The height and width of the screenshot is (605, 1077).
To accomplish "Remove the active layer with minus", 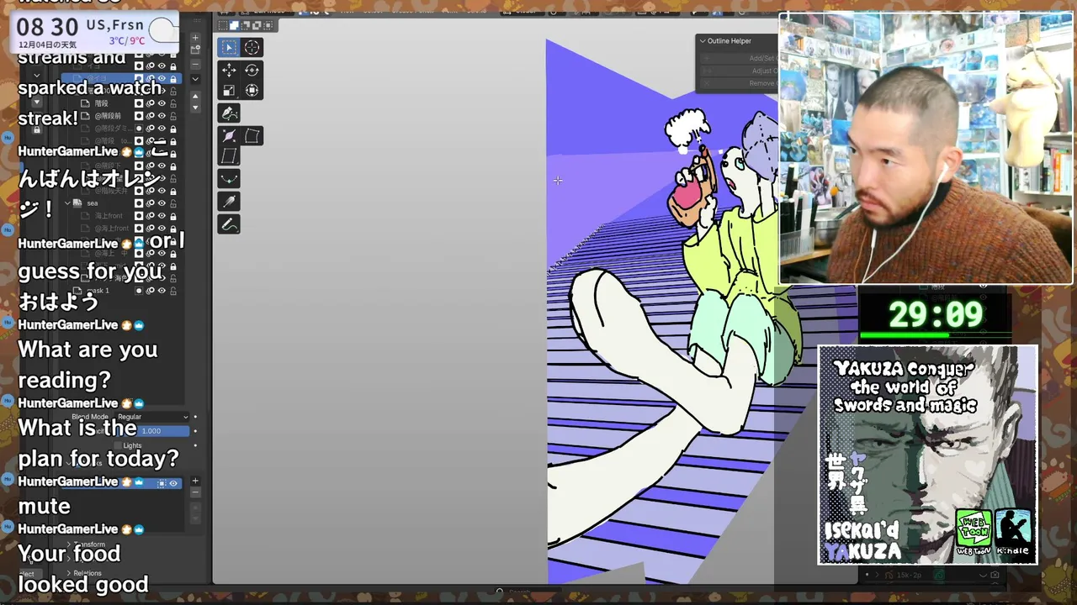I will point(195,65).
